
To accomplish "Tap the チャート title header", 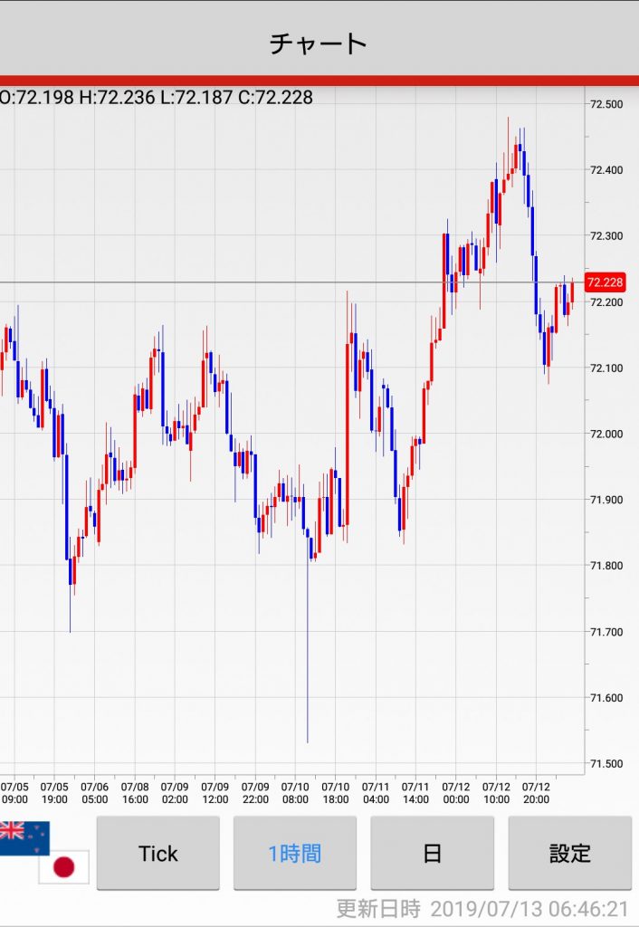I will [319, 43].
